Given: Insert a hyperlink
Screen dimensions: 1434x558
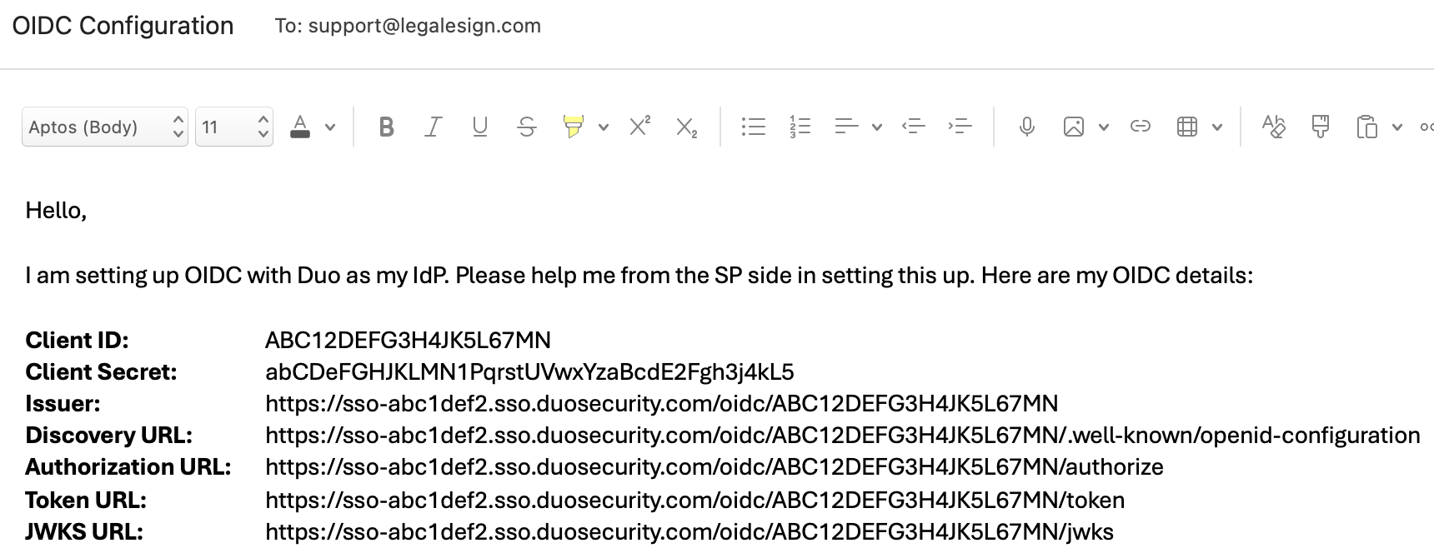Looking at the screenshot, I should (1141, 127).
